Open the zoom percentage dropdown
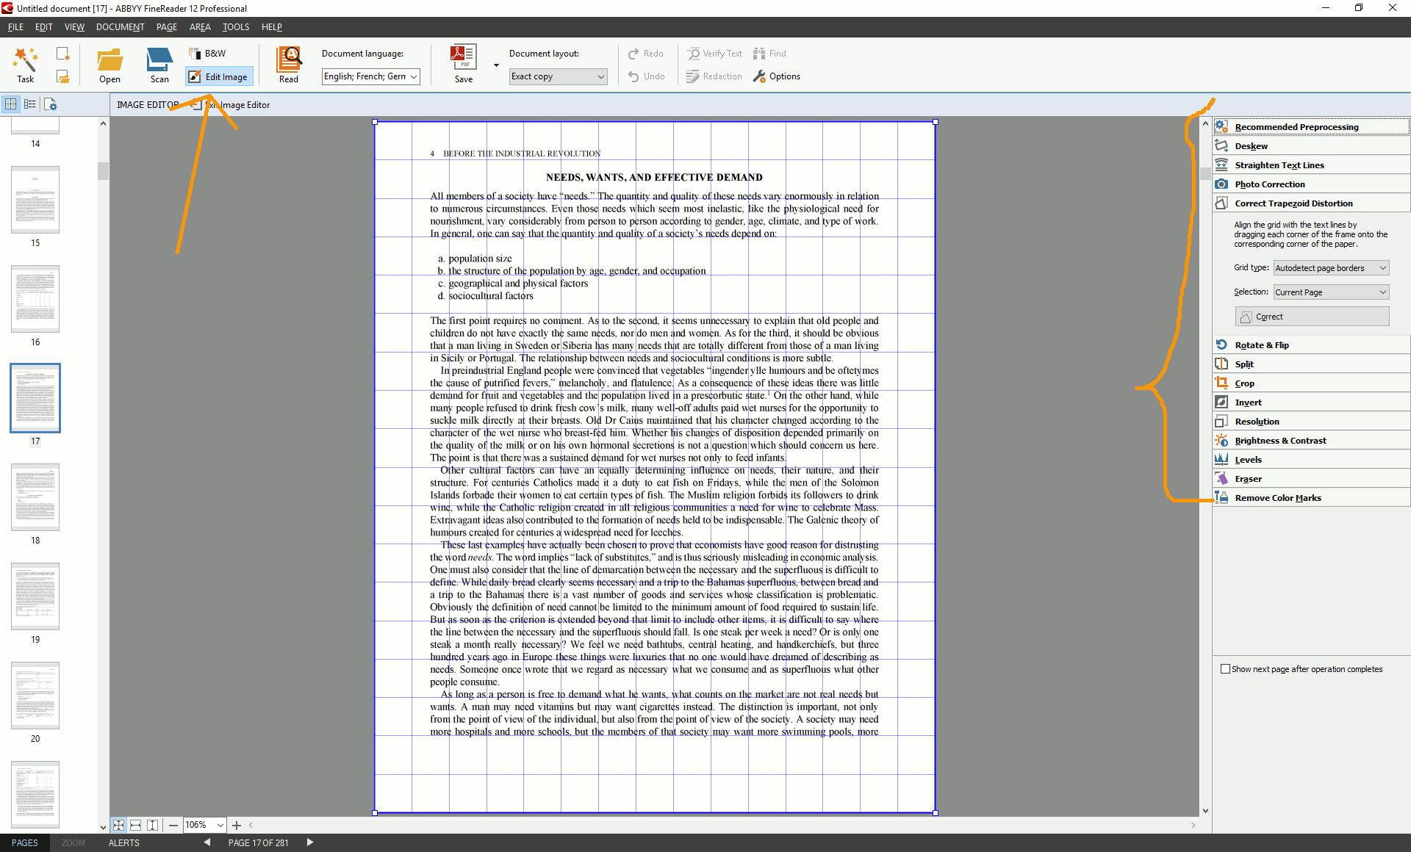This screenshot has height=852, width=1411. [220, 825]
